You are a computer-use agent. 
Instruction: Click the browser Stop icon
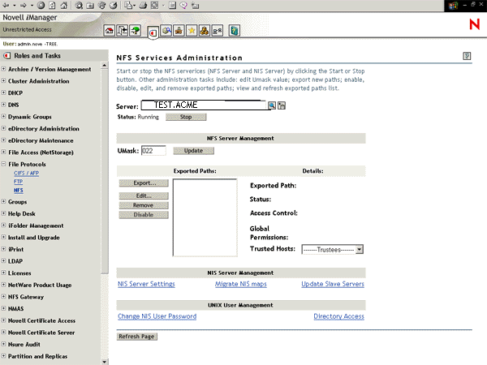tap(41, 6)
